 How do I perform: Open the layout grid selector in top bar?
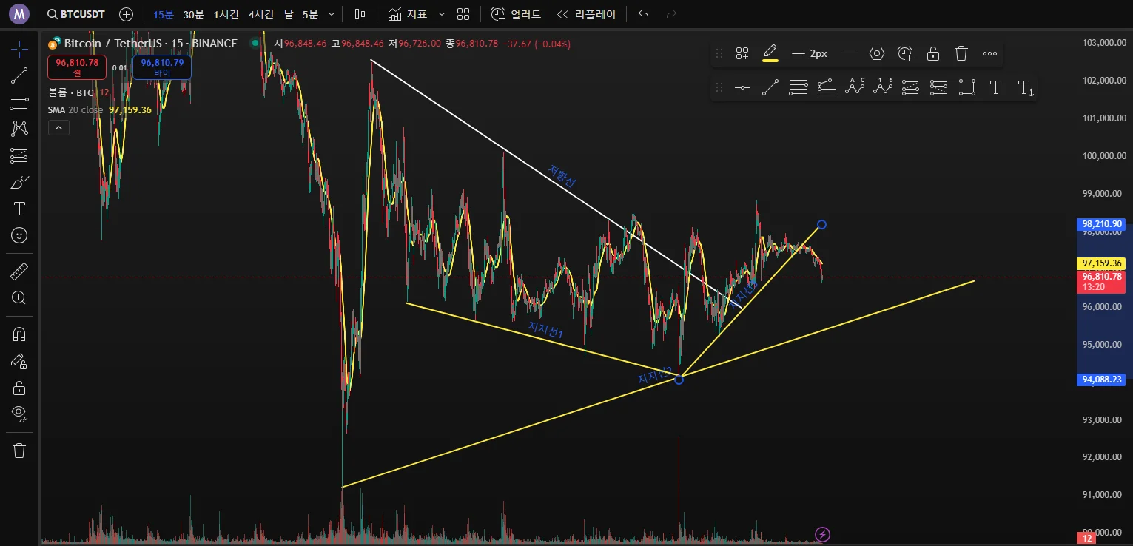(463, 14)
